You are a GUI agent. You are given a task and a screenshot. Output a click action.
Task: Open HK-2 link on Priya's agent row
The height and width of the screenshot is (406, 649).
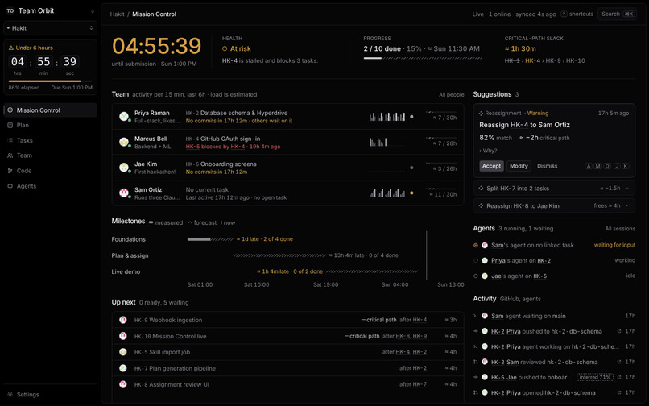pos(544,260)
